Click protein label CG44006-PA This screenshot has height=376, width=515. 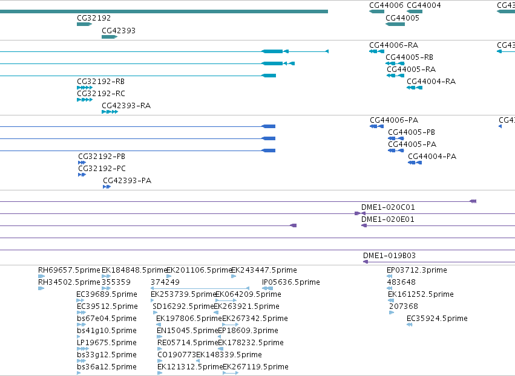[394, 120]
